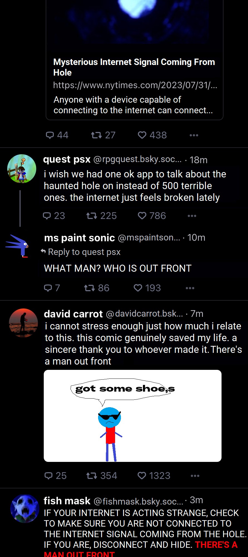
Task: Open more options on david carrot's post
Action: click(x=195, y=476)
